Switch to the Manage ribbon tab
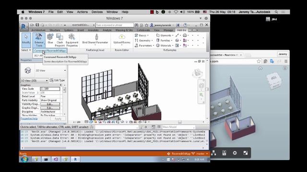307x172 pixels. pyautogui.click(x=168, y=30)
